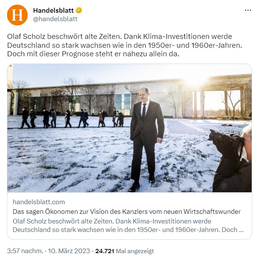Click the grey card description text

(128, 225)
